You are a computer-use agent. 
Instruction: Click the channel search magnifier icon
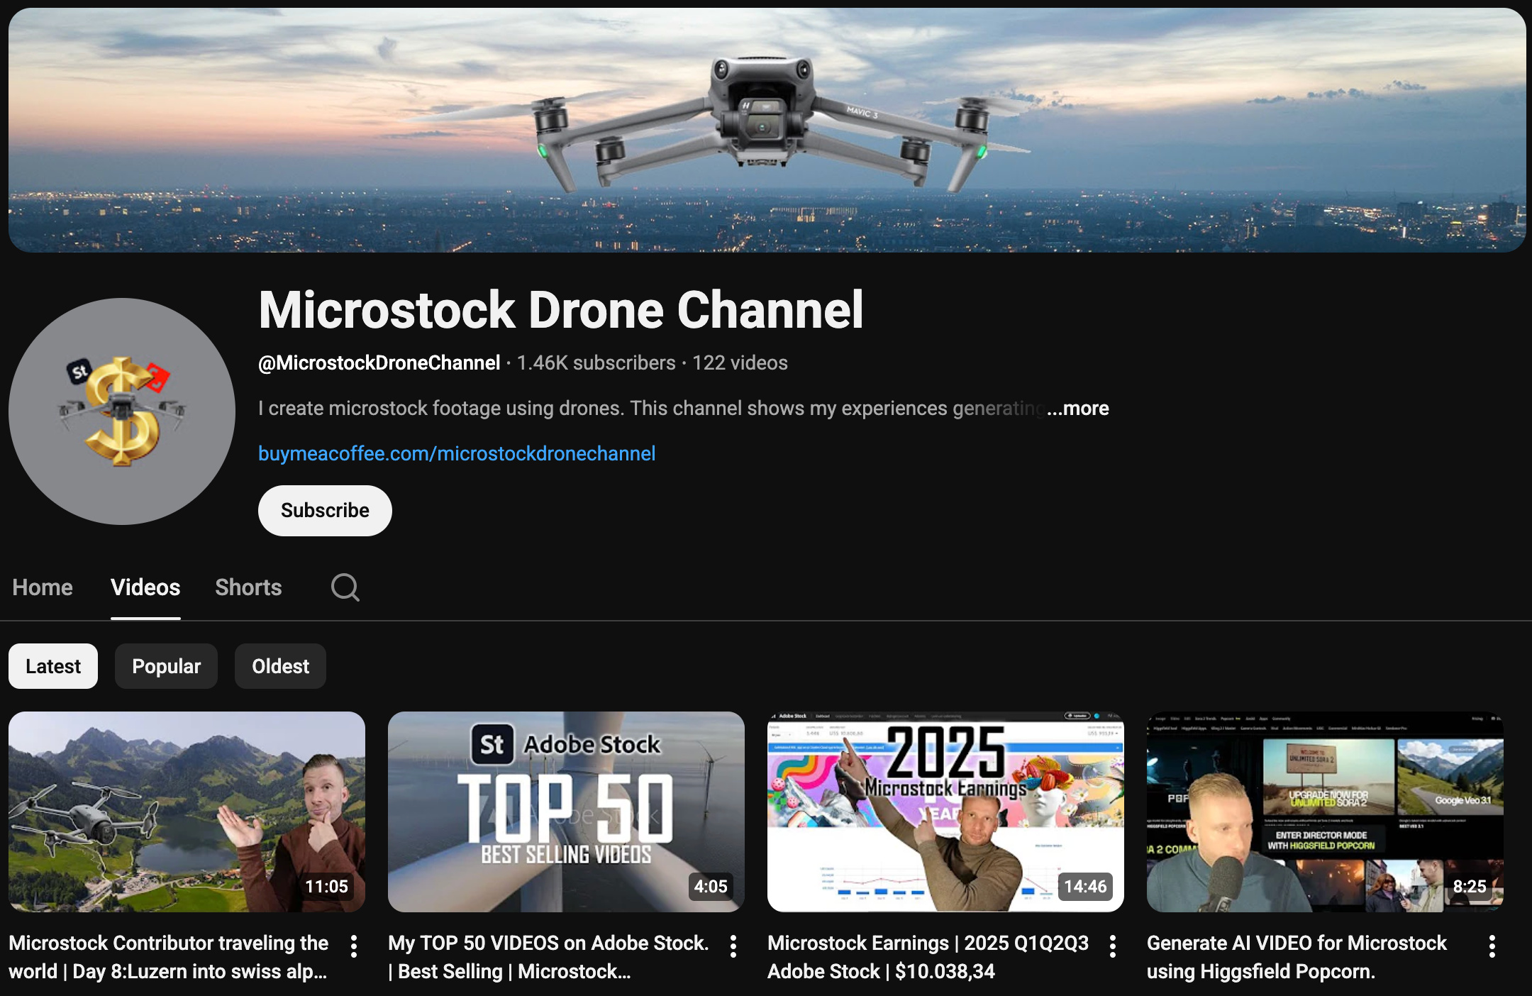345,587
